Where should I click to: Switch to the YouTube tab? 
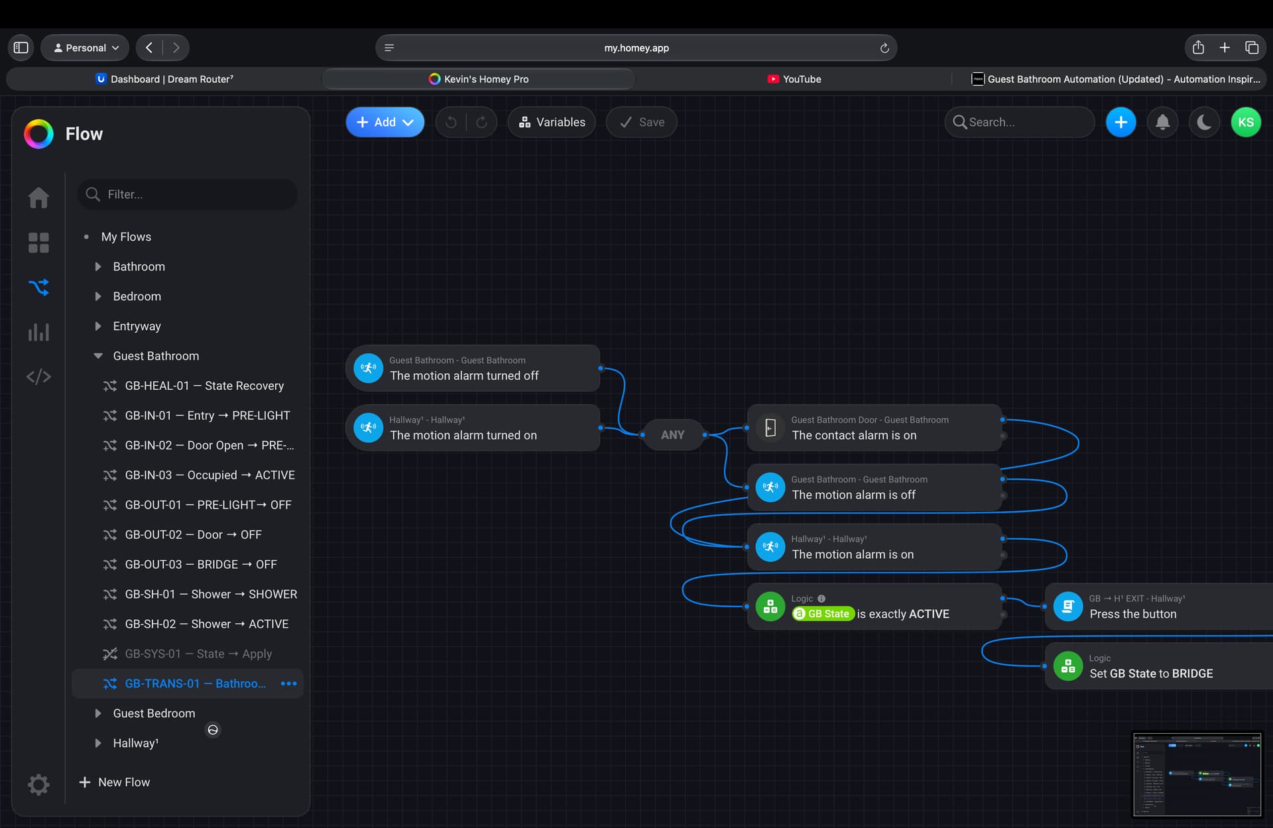(x=794, y=79)
